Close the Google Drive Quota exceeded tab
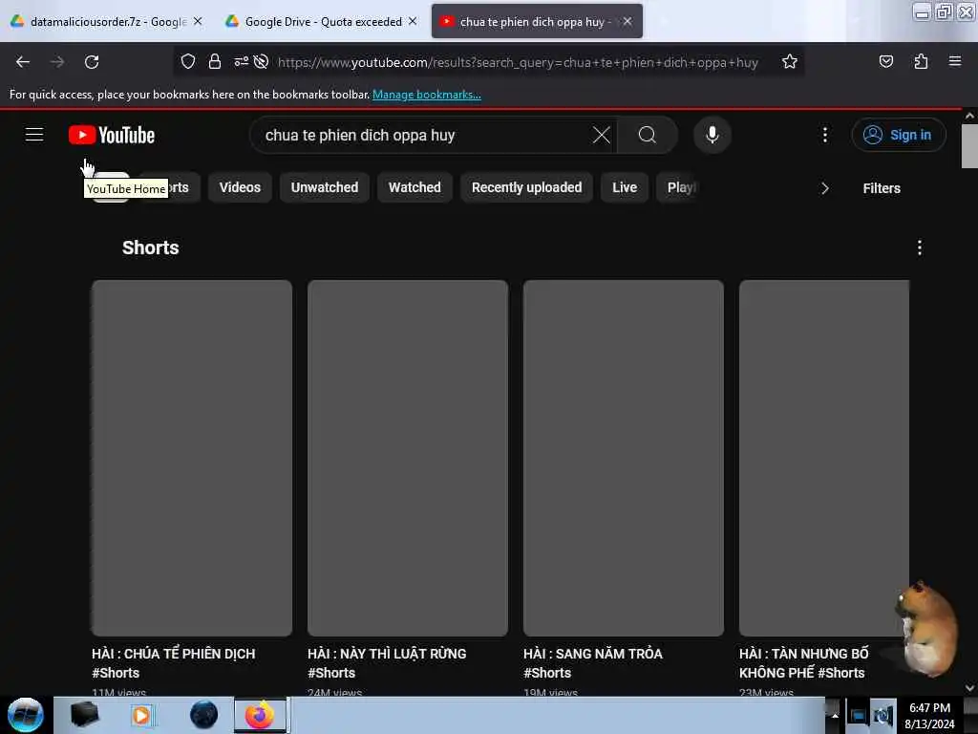Viewport: 978px width, 734px height. tap(413, 21)
